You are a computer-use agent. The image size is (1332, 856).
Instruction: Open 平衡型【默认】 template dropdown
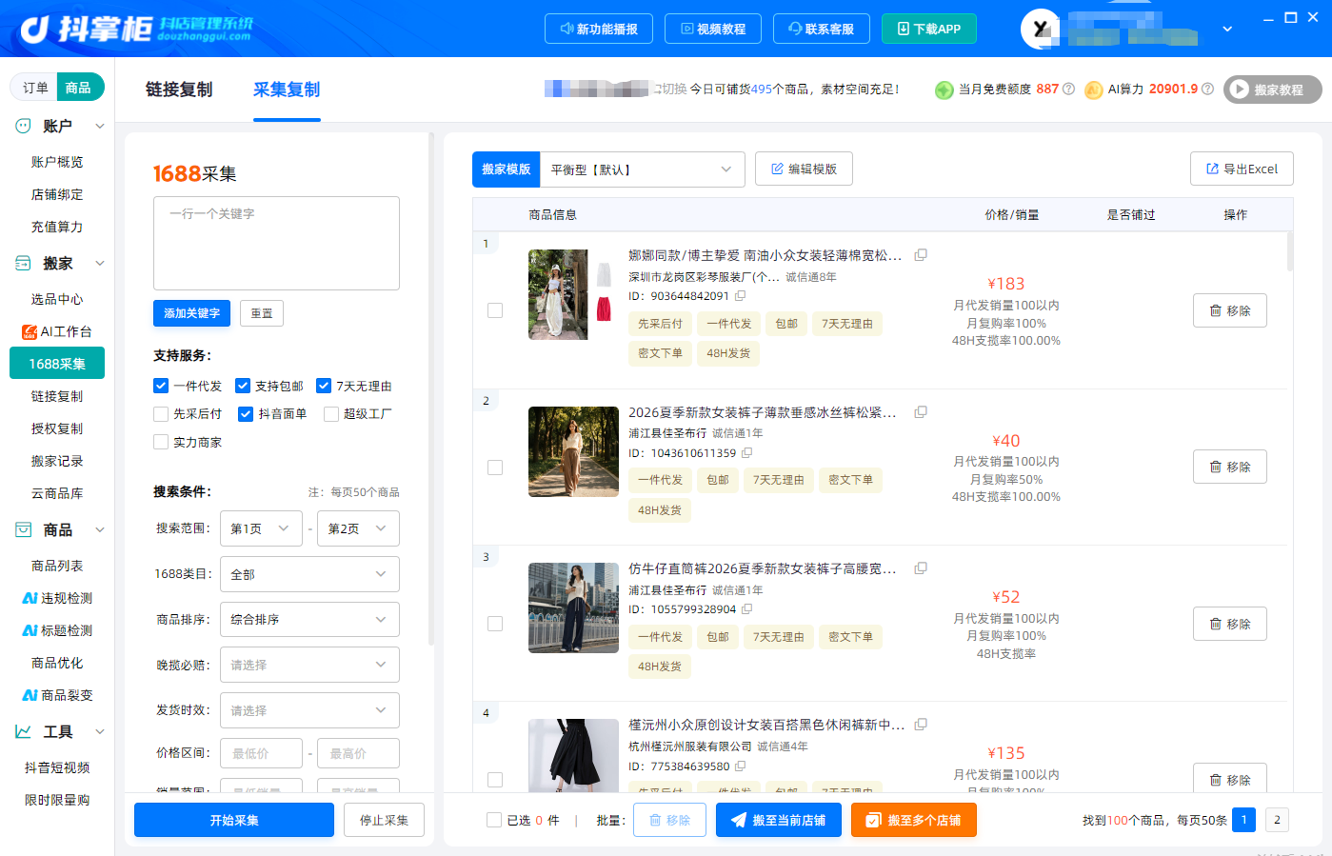tap(642, 169)
